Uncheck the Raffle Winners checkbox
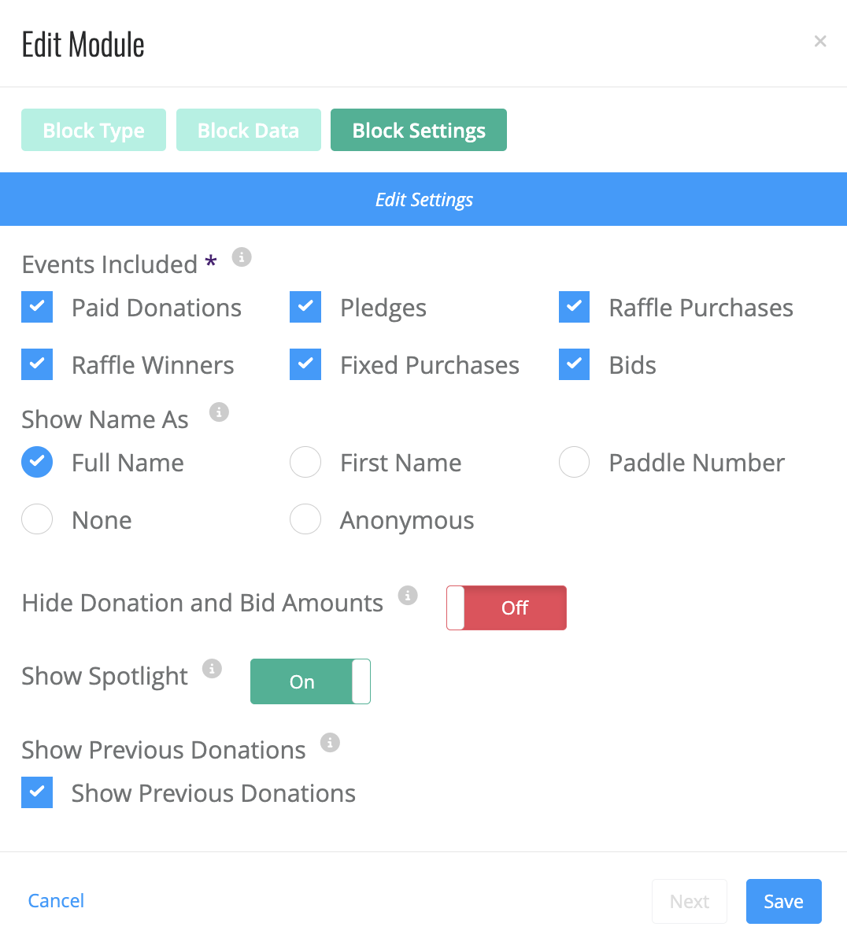Image resolution: width=847 pixels, height=949 pixels. 37,364
